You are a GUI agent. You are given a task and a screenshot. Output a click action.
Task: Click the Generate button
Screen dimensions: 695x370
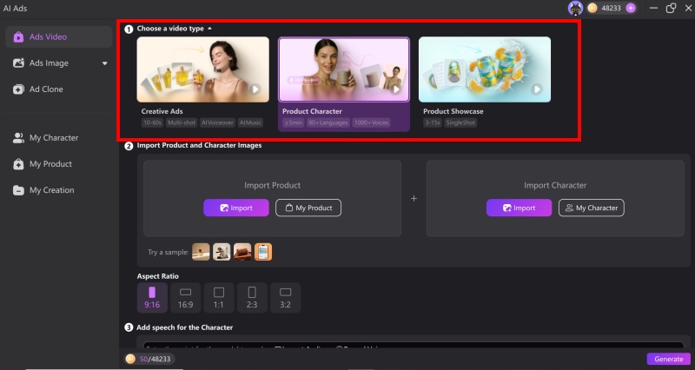click(x=668, y=359)
